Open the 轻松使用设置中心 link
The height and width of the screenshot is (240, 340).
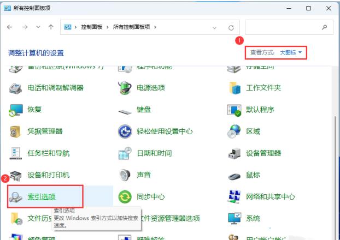coord(165,131)
